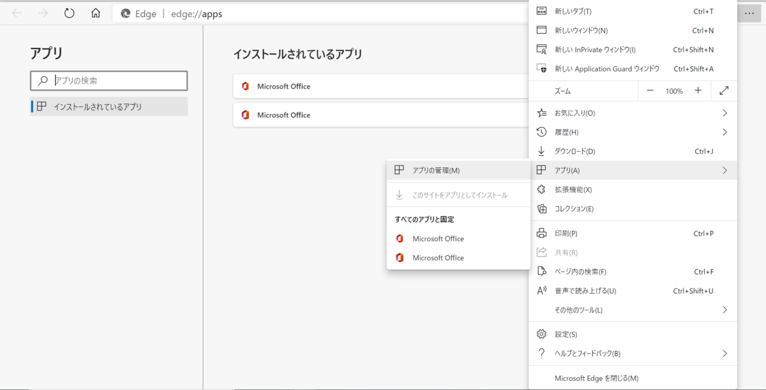Open コレクション(E) menu item
This screenshot has width=766, height=390.
(x=633, y=209)
